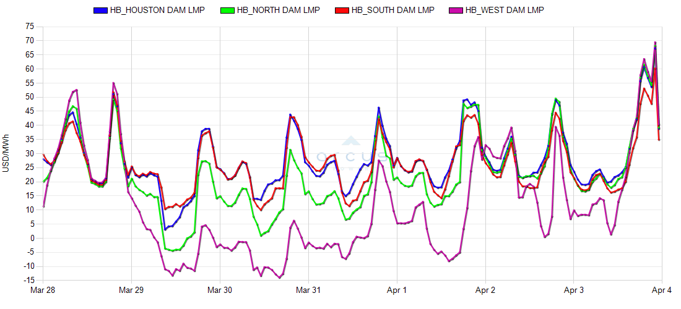Select the Apr 4 date label
The height and width of the screenshot is (309, 681).
[661, 289]
